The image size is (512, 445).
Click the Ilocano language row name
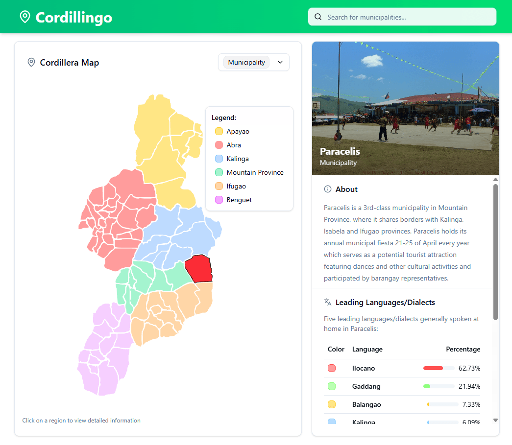(x=364, y=368)
